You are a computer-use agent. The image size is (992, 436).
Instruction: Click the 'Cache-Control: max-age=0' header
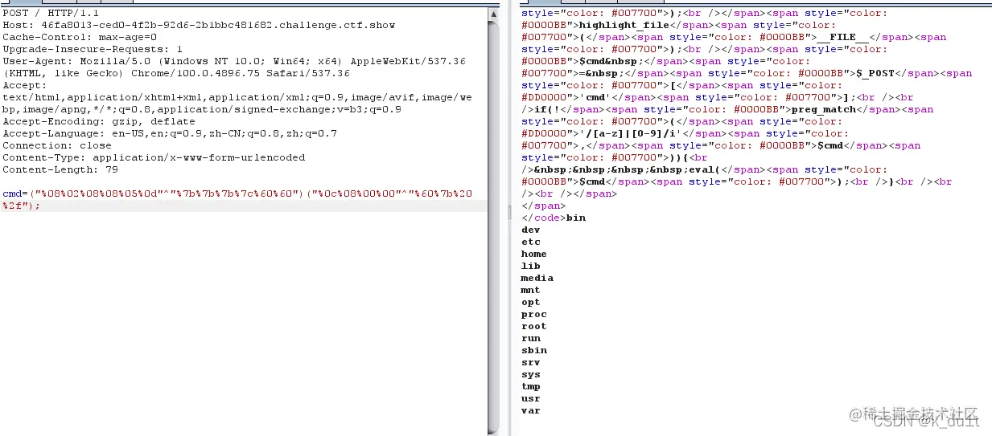tap(80, 37)
